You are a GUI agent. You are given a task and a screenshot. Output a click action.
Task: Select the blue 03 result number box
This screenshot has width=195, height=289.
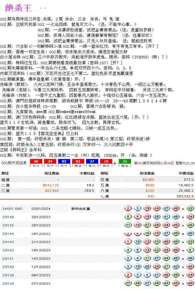(x=64, y=163)
